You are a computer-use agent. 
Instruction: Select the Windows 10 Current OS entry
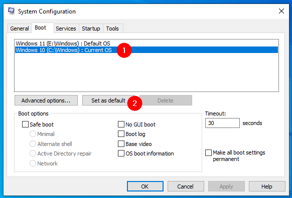[x=147, y=50]
